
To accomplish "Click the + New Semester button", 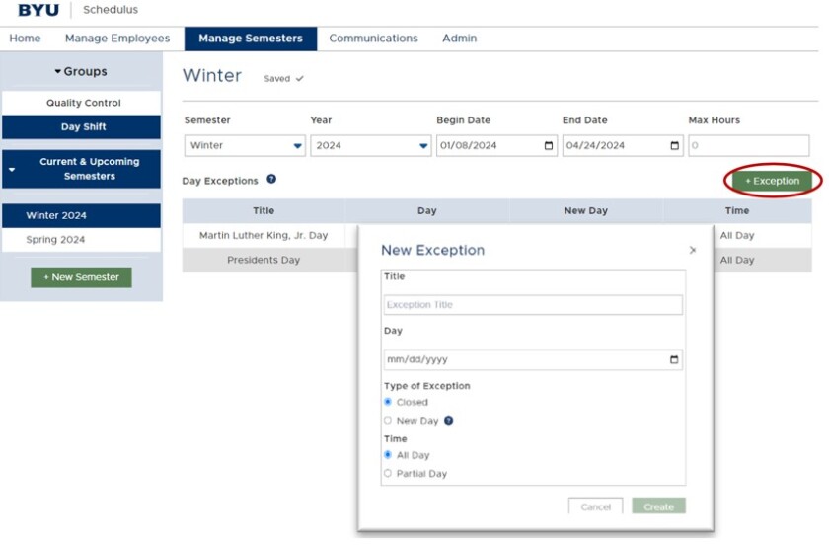I will pos(81,277).
